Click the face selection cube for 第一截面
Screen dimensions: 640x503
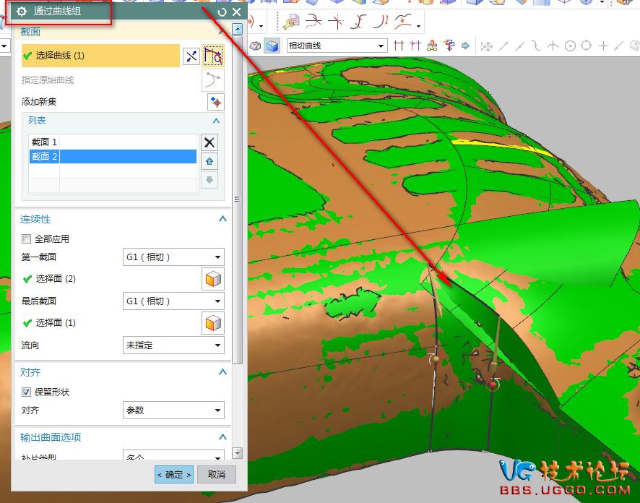pyautogui.click(x=212, y=279)
